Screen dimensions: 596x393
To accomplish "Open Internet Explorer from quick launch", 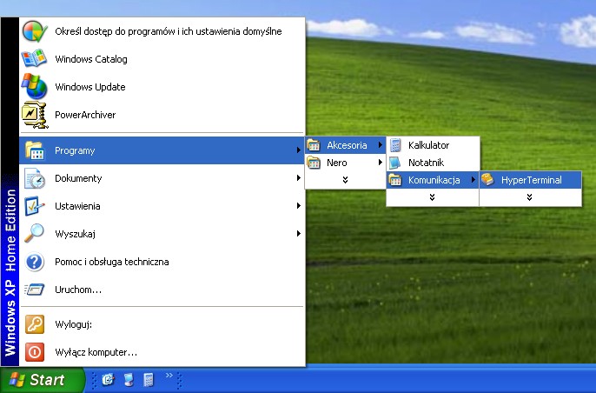I will pos(108,379).
